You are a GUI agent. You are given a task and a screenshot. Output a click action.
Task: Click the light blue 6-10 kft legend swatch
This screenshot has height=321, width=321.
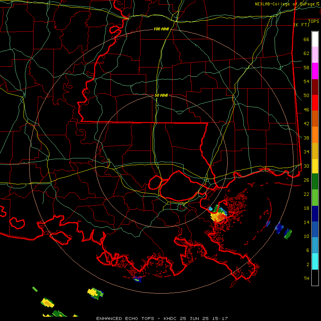pos(315,245)
